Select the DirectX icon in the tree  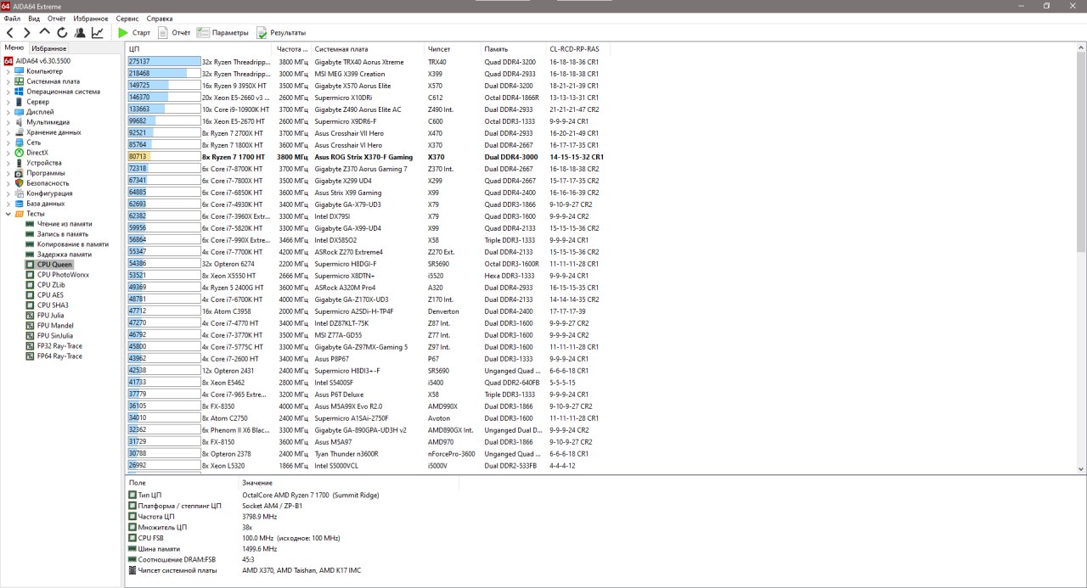click(20, 153)
